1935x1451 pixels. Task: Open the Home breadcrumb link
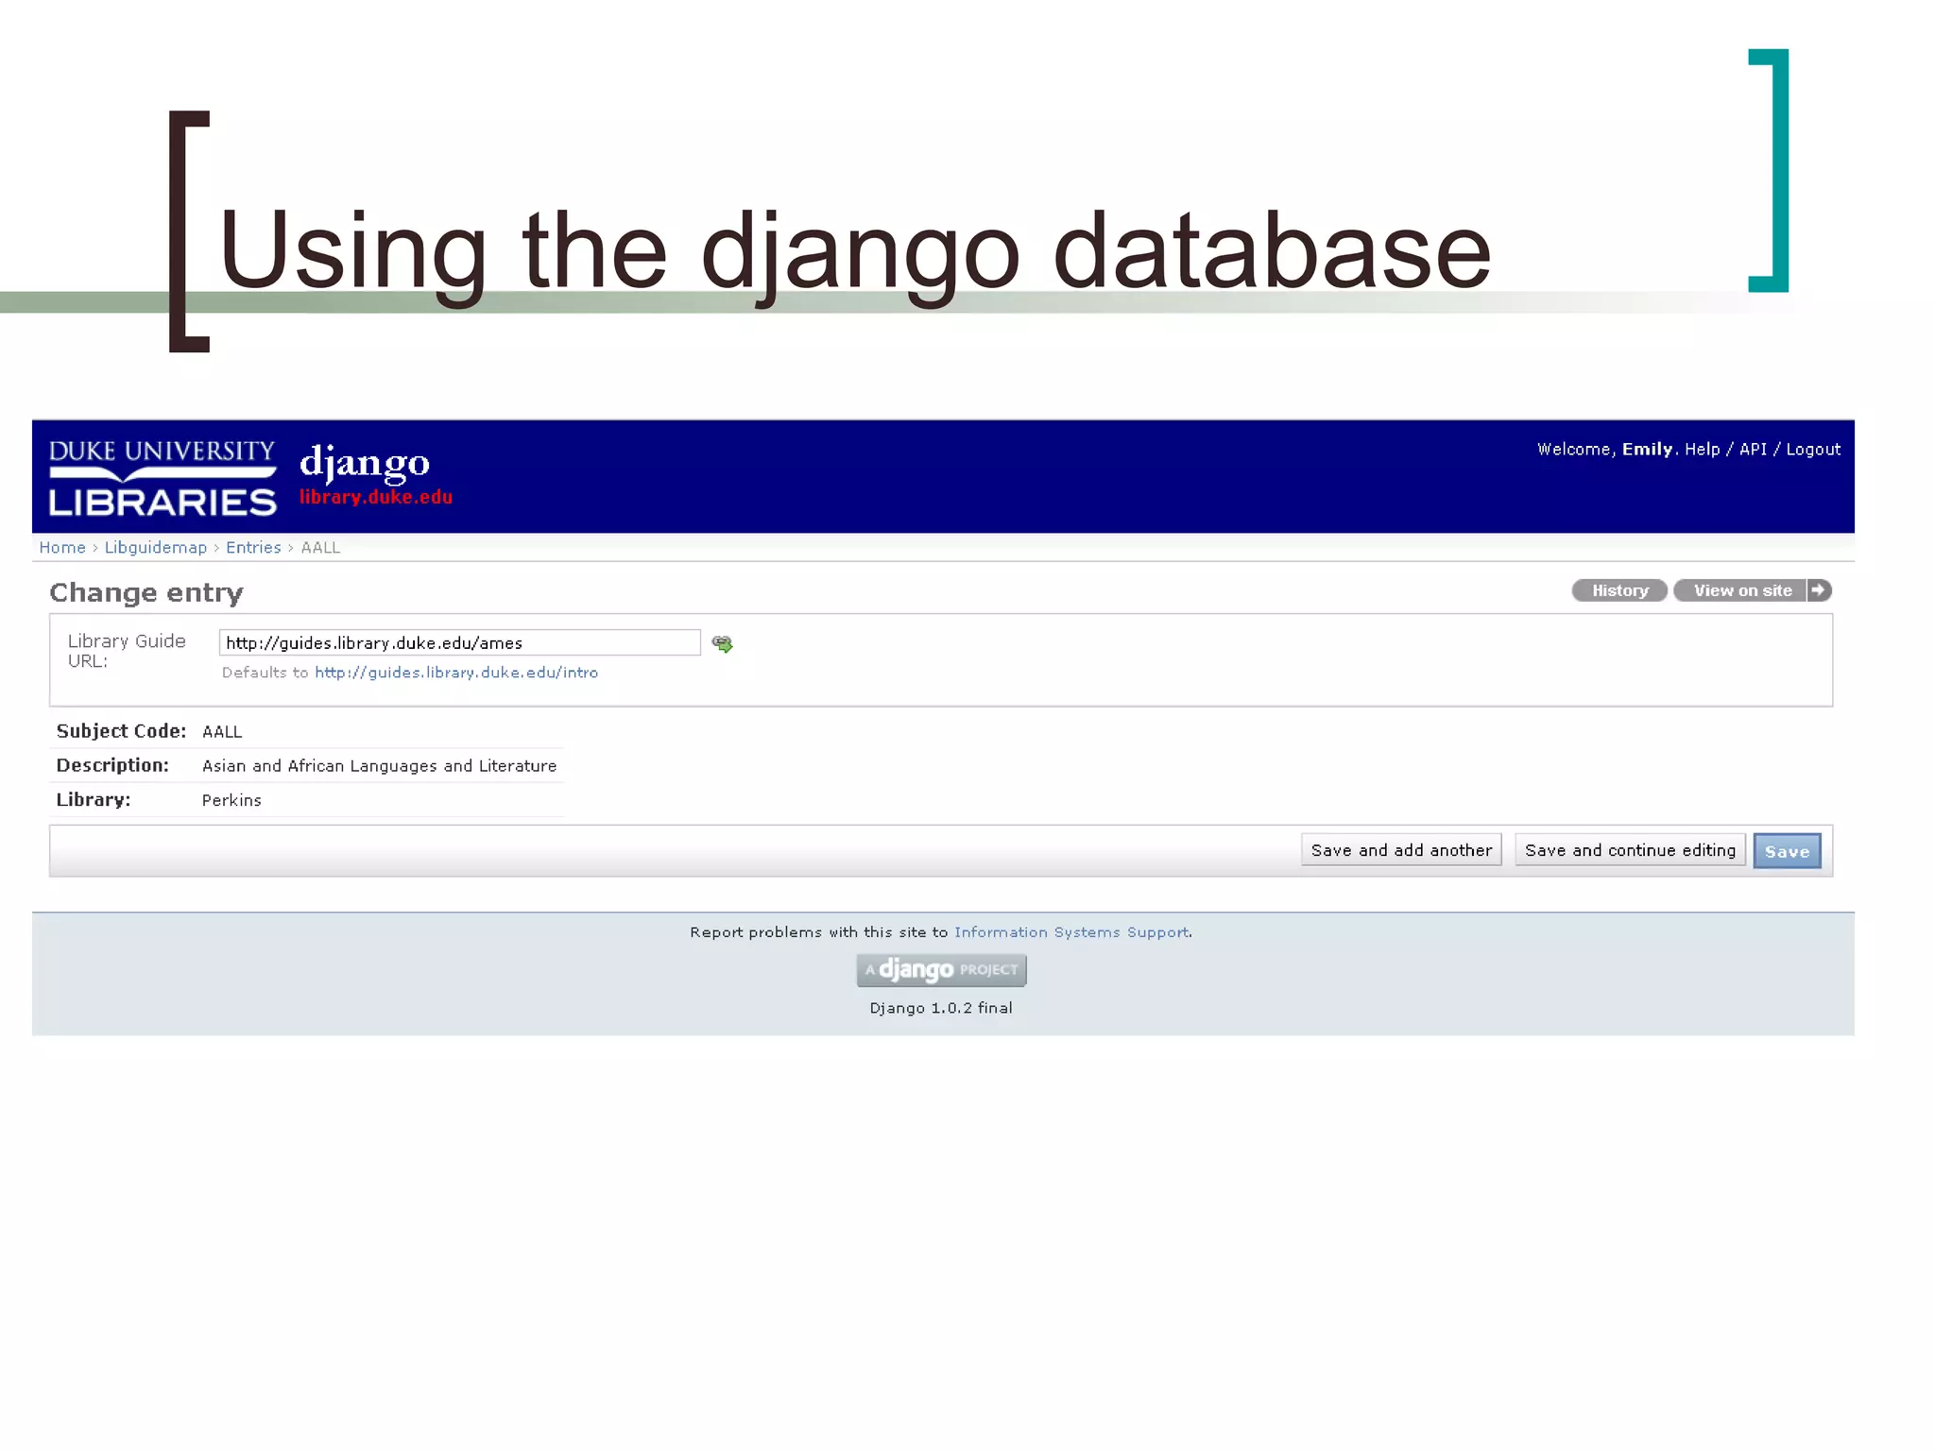62,548
